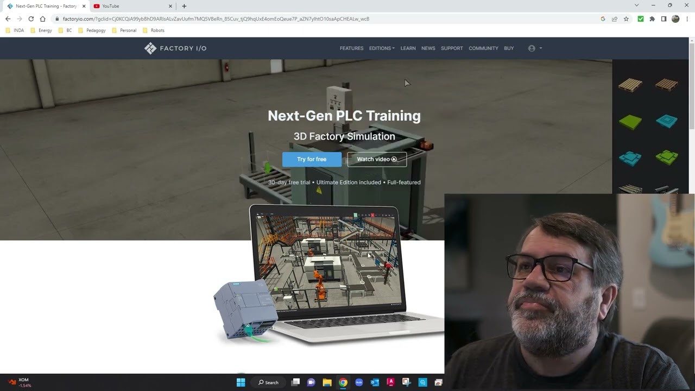The width and height of the screenshot is (695, 391).
Task: Open the Pedagogy bookmark folder
Action: [92, 30]
